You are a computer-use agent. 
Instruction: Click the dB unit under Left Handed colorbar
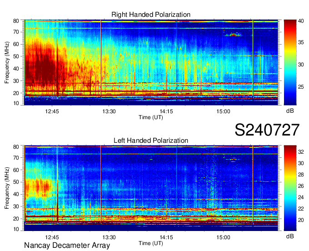coord(290,236)
